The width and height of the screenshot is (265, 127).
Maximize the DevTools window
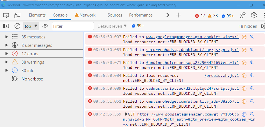click(251, 5)
